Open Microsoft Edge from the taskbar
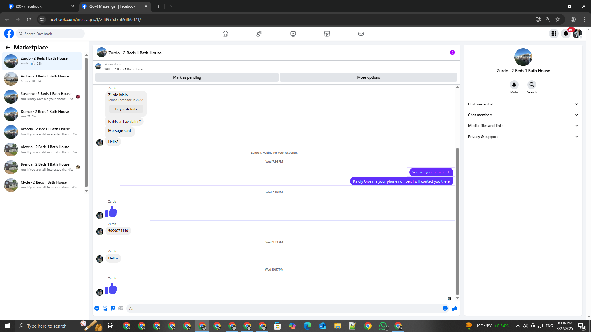Screen dimensions: 591x332 [x=308, y=326]
